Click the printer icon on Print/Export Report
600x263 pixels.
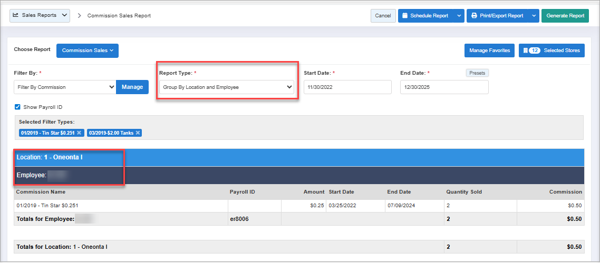(x=474, y=16)
